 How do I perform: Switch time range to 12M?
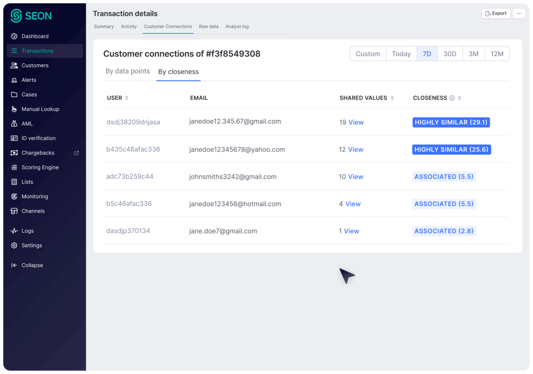[x=497, y=54]
